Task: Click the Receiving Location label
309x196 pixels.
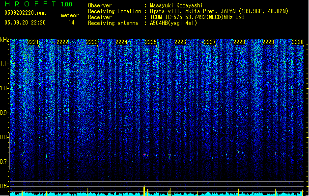Action: point(114,11)
